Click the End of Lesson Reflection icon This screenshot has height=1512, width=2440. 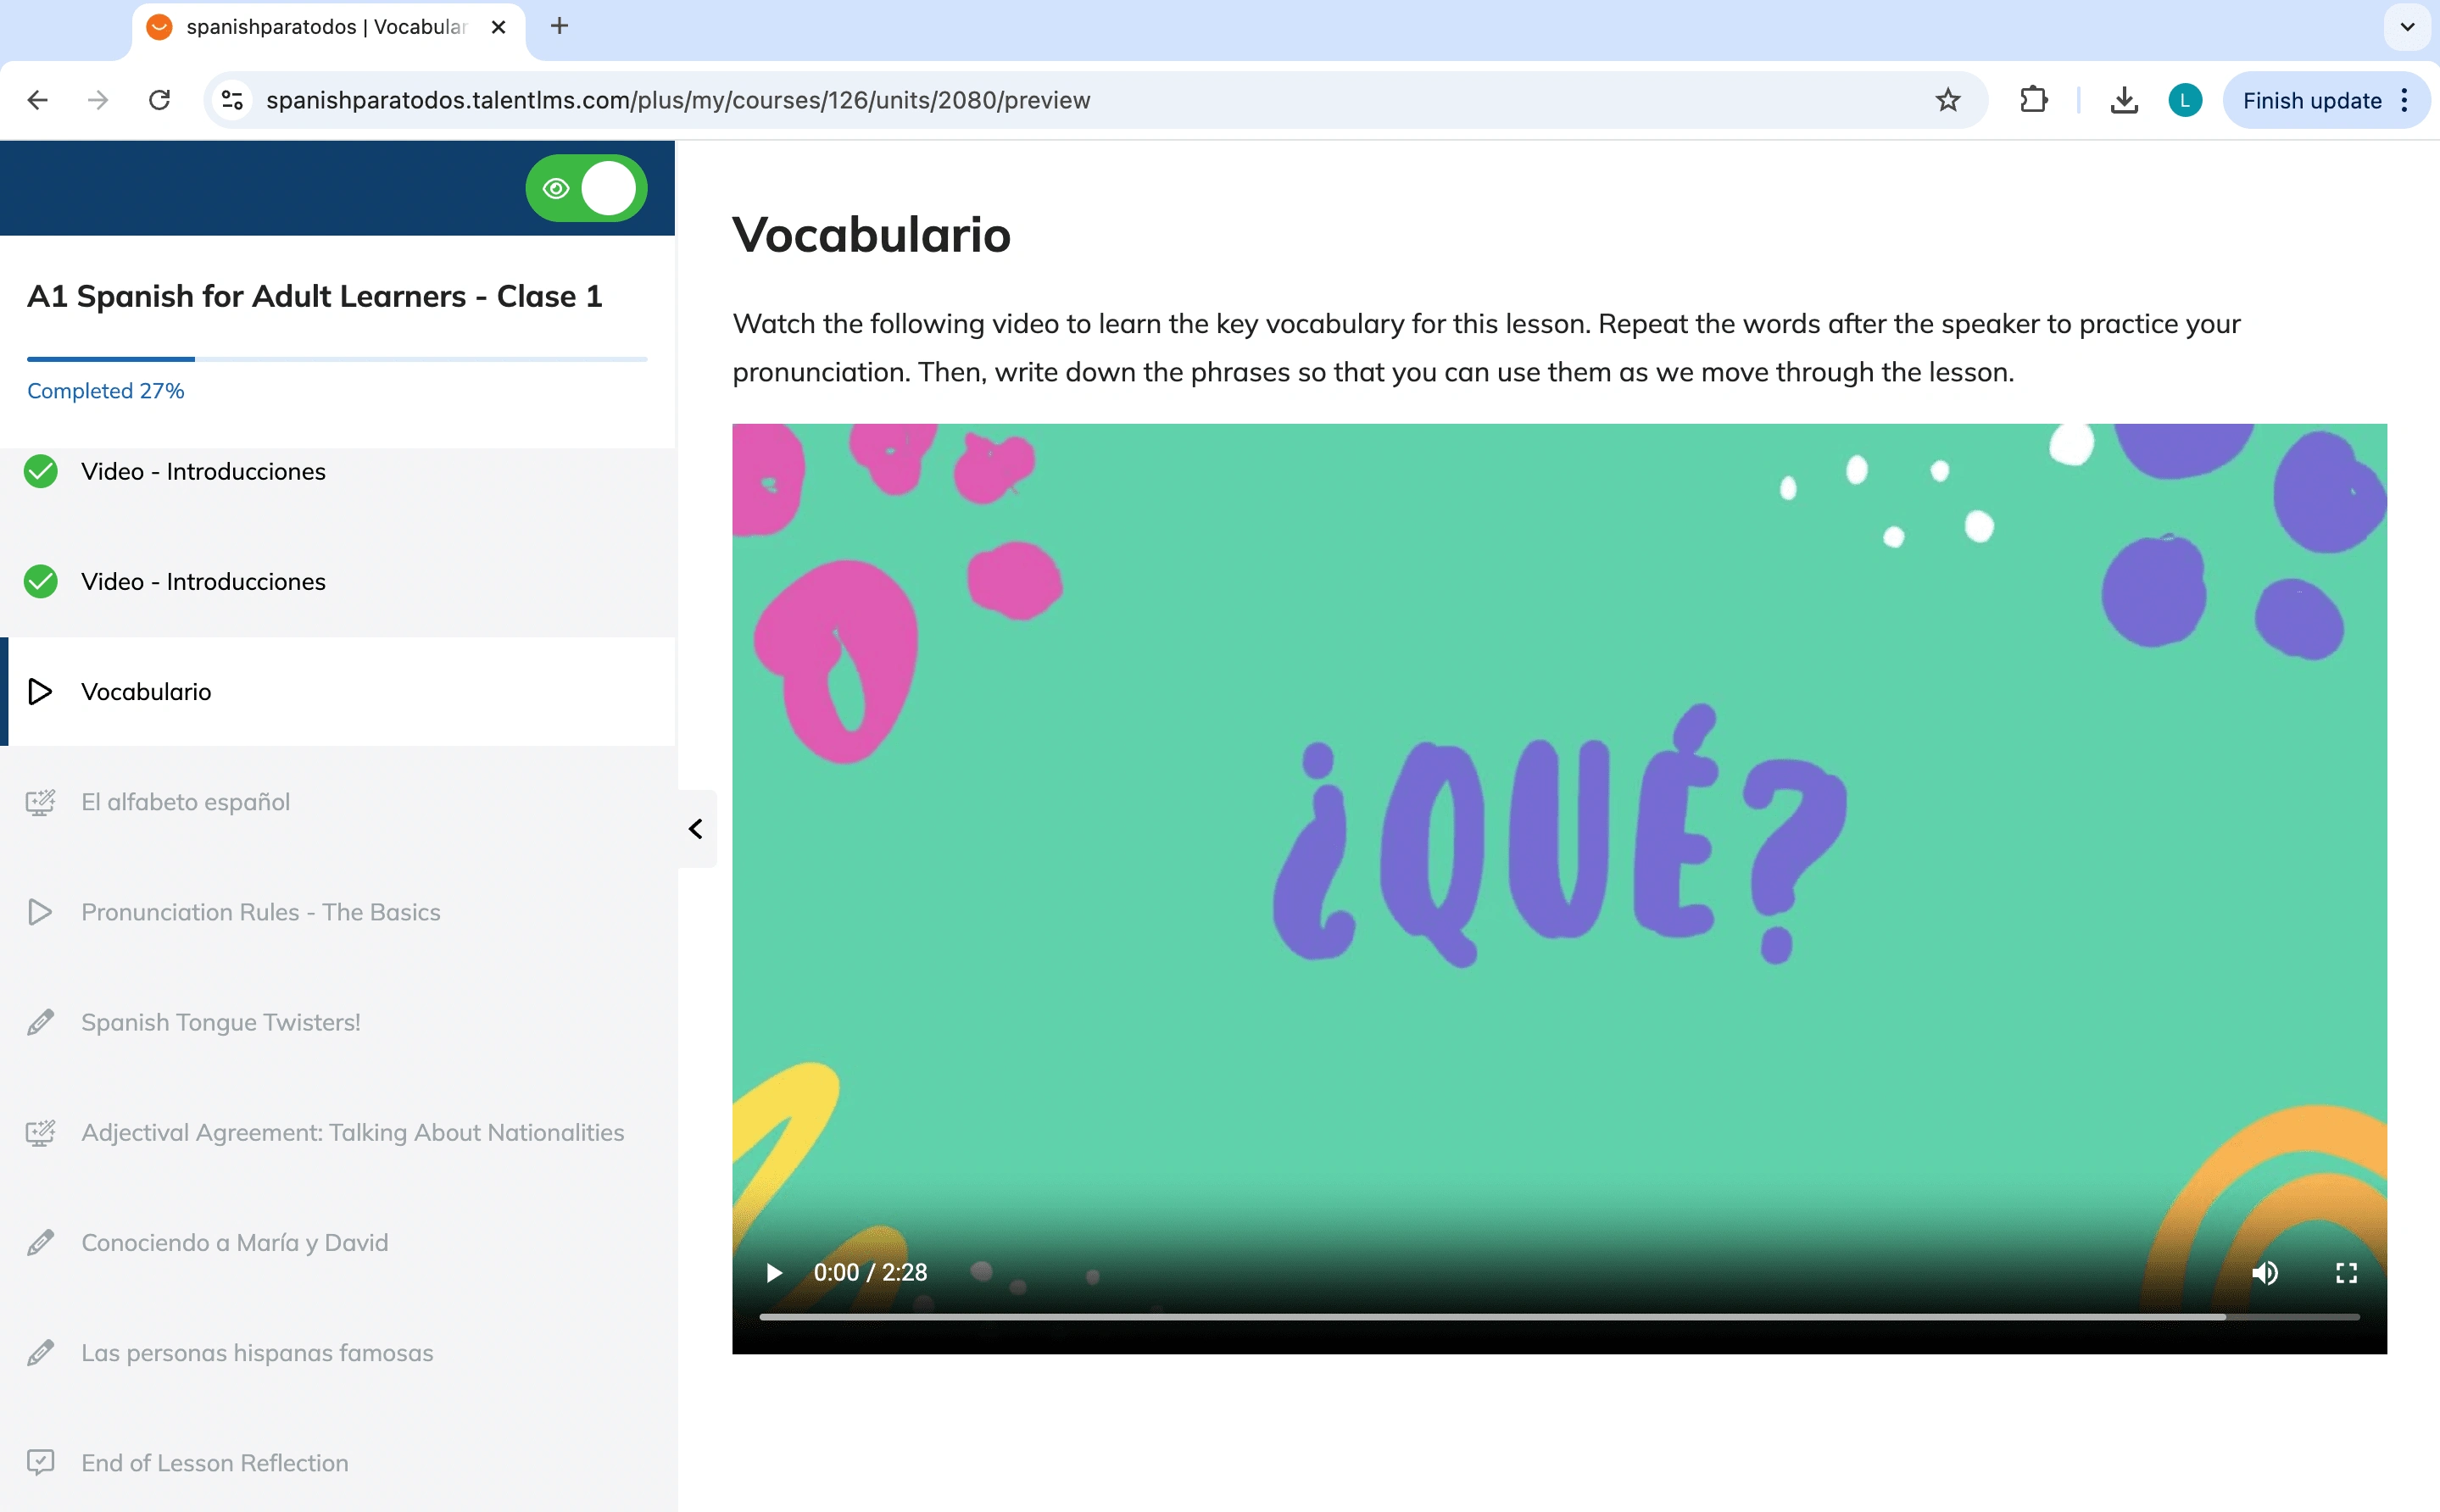[40, 1461]
